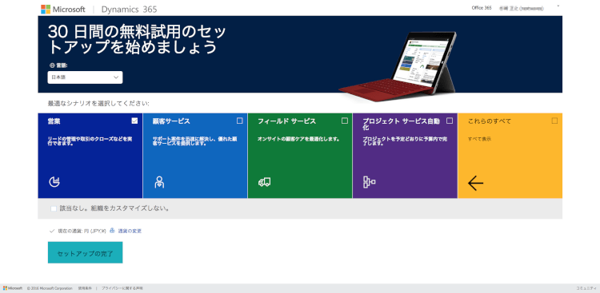Viewport: 600px width, 293px height.
Task: Click the checkmark icon beside 現在の通貨
Action: tap(52, 231)
